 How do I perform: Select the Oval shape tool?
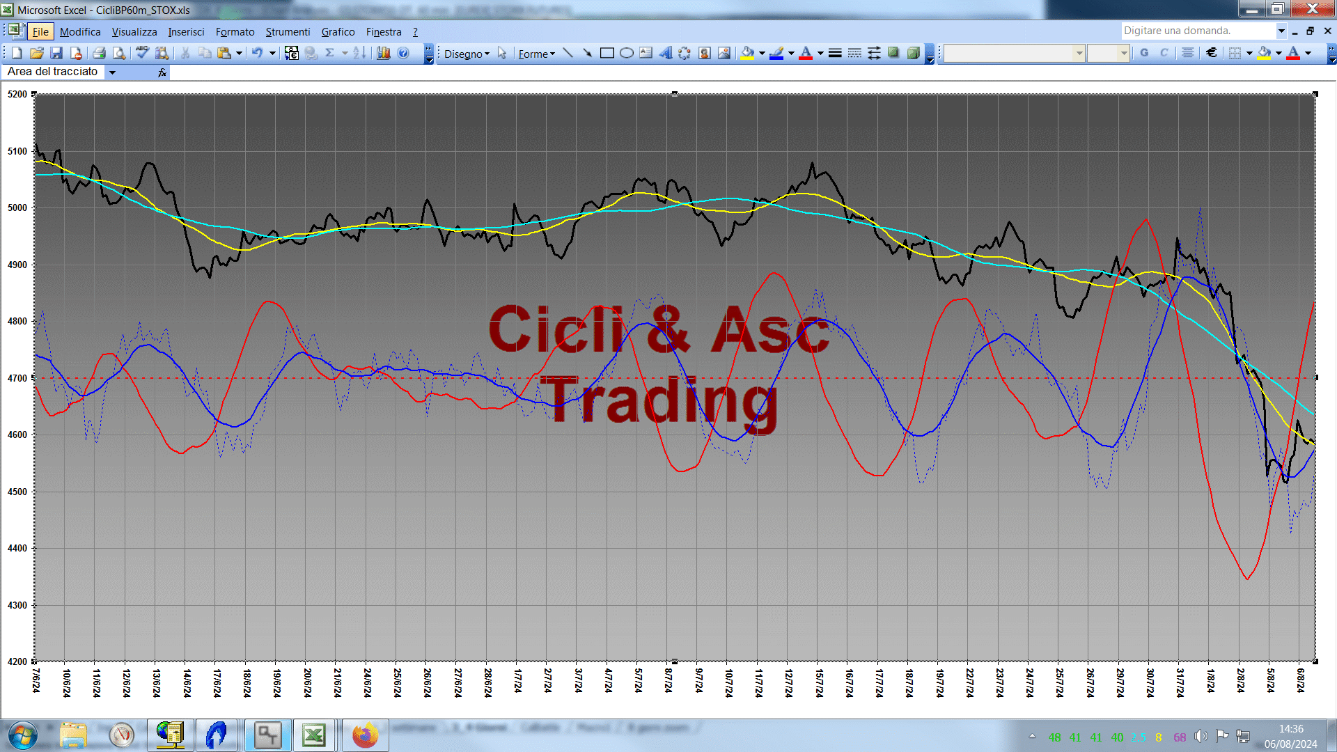pos(627,53)
